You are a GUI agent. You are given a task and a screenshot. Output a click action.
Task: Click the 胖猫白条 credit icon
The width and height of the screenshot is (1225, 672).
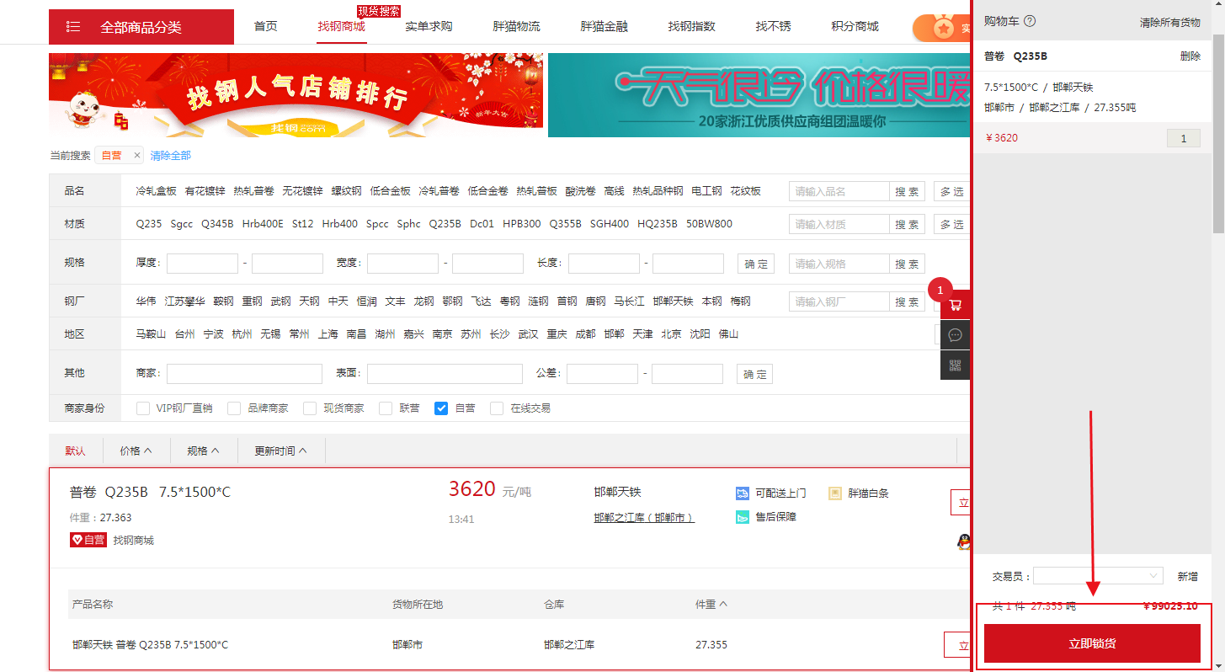click(x=835, y=493)
